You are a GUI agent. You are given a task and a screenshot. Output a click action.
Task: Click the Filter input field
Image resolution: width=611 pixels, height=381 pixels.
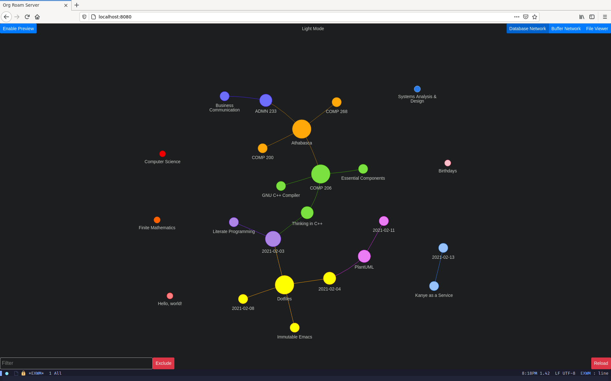click(76, 363)
